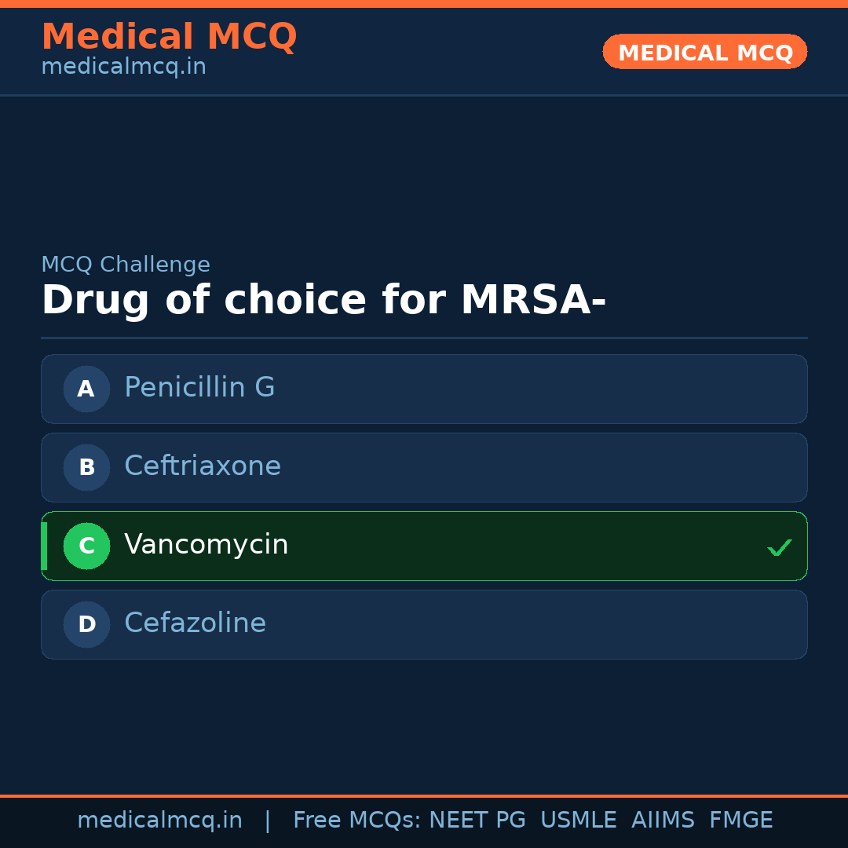Click the question text about MRSA
The height and width of the screenshot is (848, 848).
tap(323, 301)
